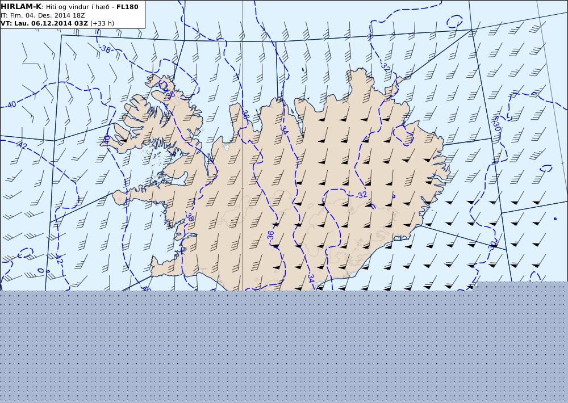
Task: Click the FL180 flight level label
Action: pos(127,7)
